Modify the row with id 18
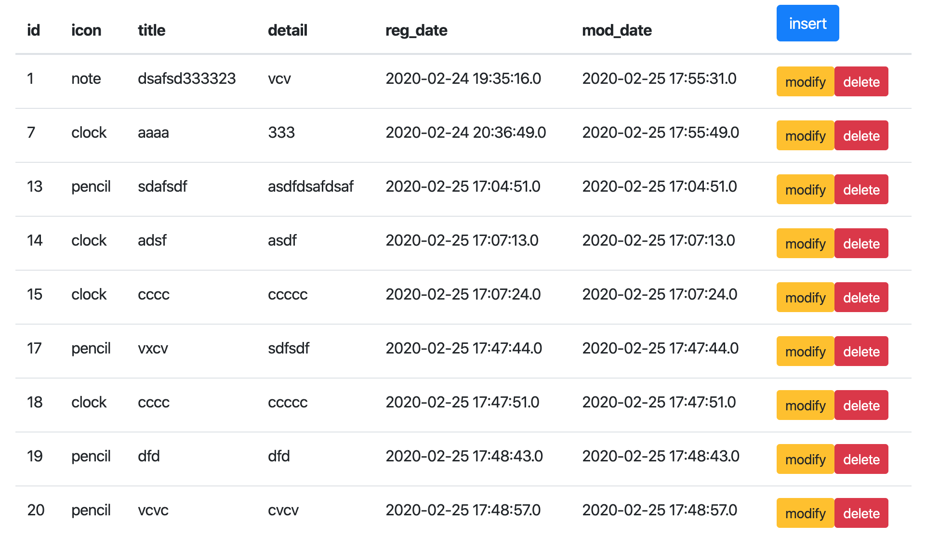This screenshot has width=926, height=550. tap(805, 406)
